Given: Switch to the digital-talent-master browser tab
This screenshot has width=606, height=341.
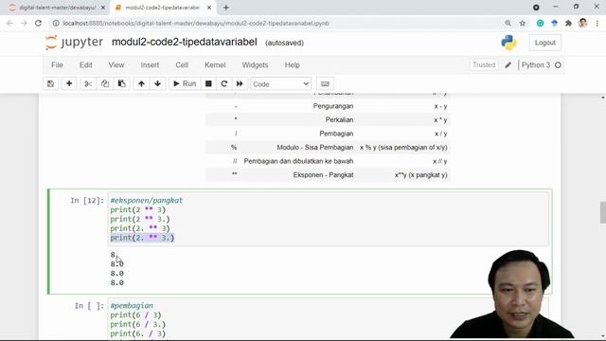Looking at the screenshot, I should tap(57, 8).
